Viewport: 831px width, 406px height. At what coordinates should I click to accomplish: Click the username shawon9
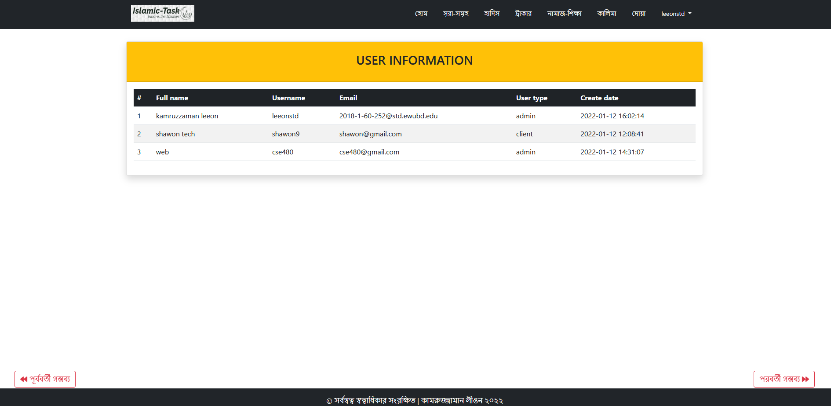286,134
